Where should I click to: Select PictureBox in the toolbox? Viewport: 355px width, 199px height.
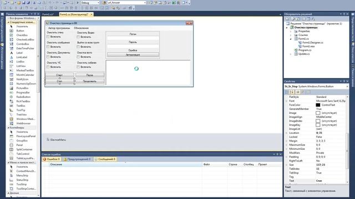coord(22,88)
